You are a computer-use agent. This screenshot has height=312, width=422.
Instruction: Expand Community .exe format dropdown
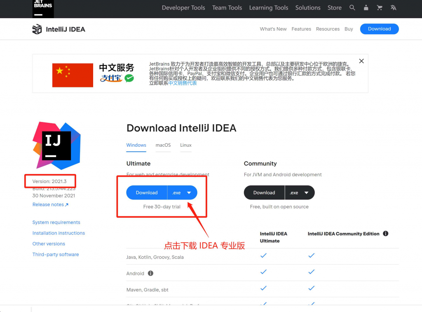[x=300, y=192]
